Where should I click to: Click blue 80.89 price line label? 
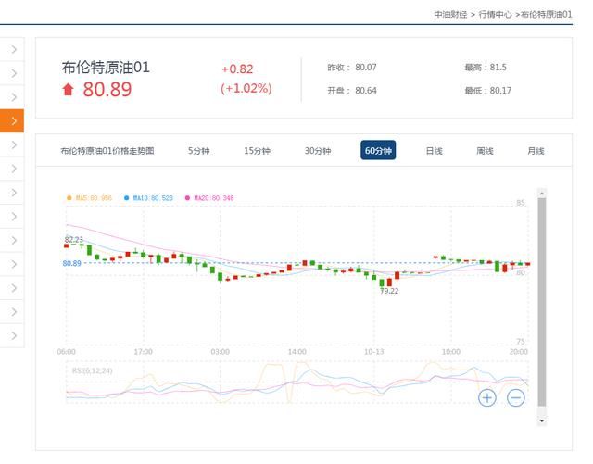point(72,263)
